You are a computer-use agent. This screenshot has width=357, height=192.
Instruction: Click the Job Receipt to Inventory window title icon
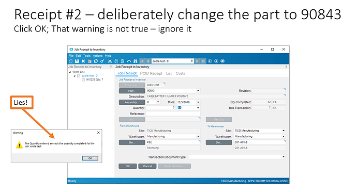[71, 50]
